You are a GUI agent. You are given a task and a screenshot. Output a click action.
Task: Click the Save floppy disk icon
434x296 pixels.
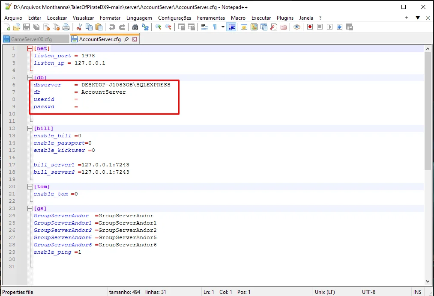[27, 27]
